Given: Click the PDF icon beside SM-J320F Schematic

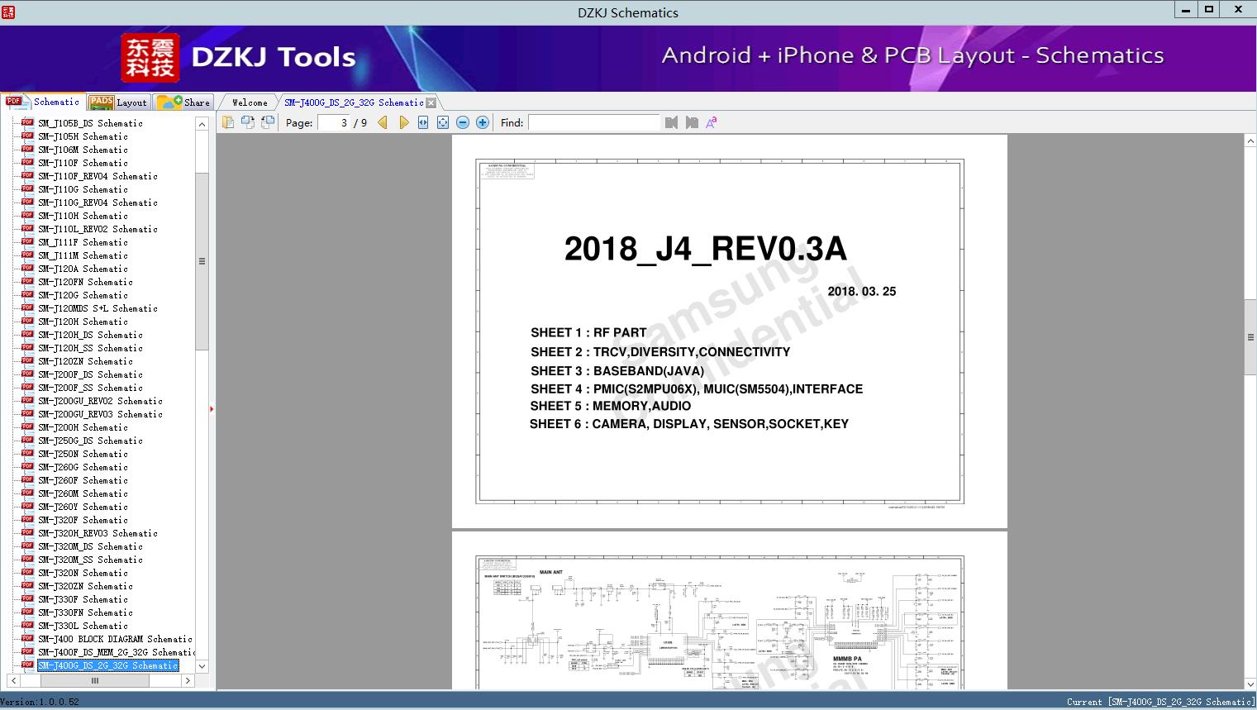Looking at the screenshot, I should click(27, 519).
